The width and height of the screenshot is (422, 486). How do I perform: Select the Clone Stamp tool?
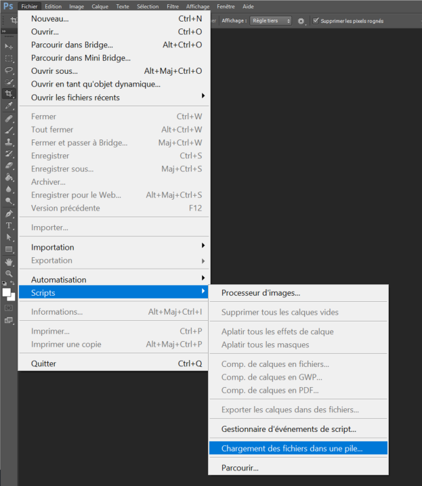pos(9,142)
